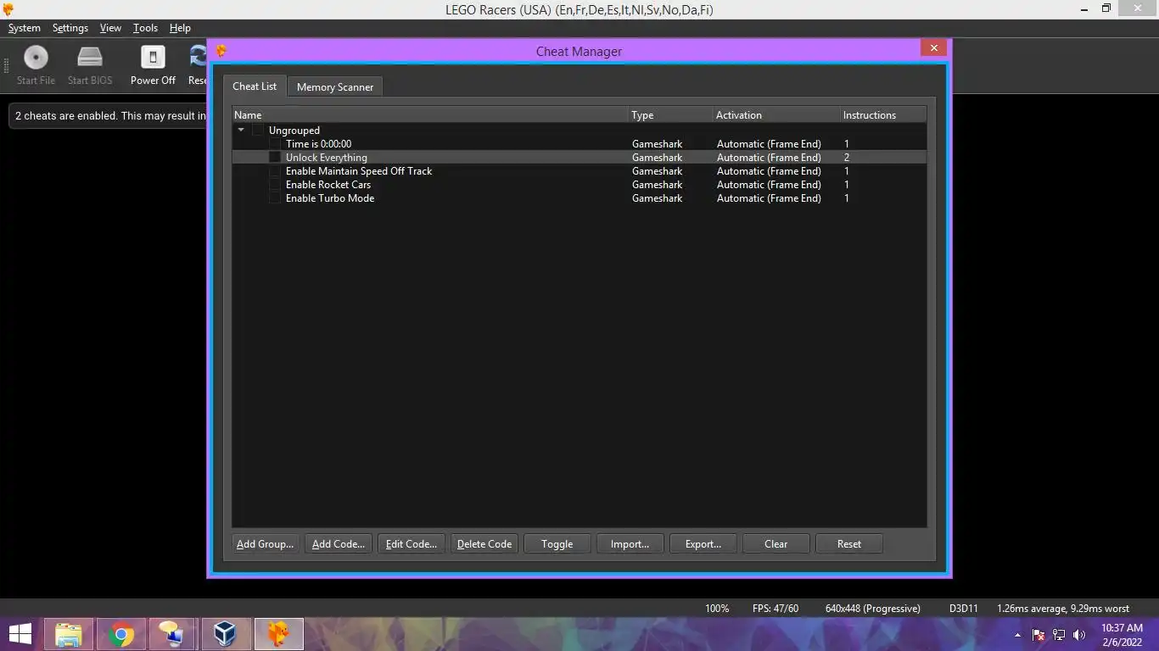Click the DuckStation logo in main title bar
The image size is (1159, 651).
(8, 9)
